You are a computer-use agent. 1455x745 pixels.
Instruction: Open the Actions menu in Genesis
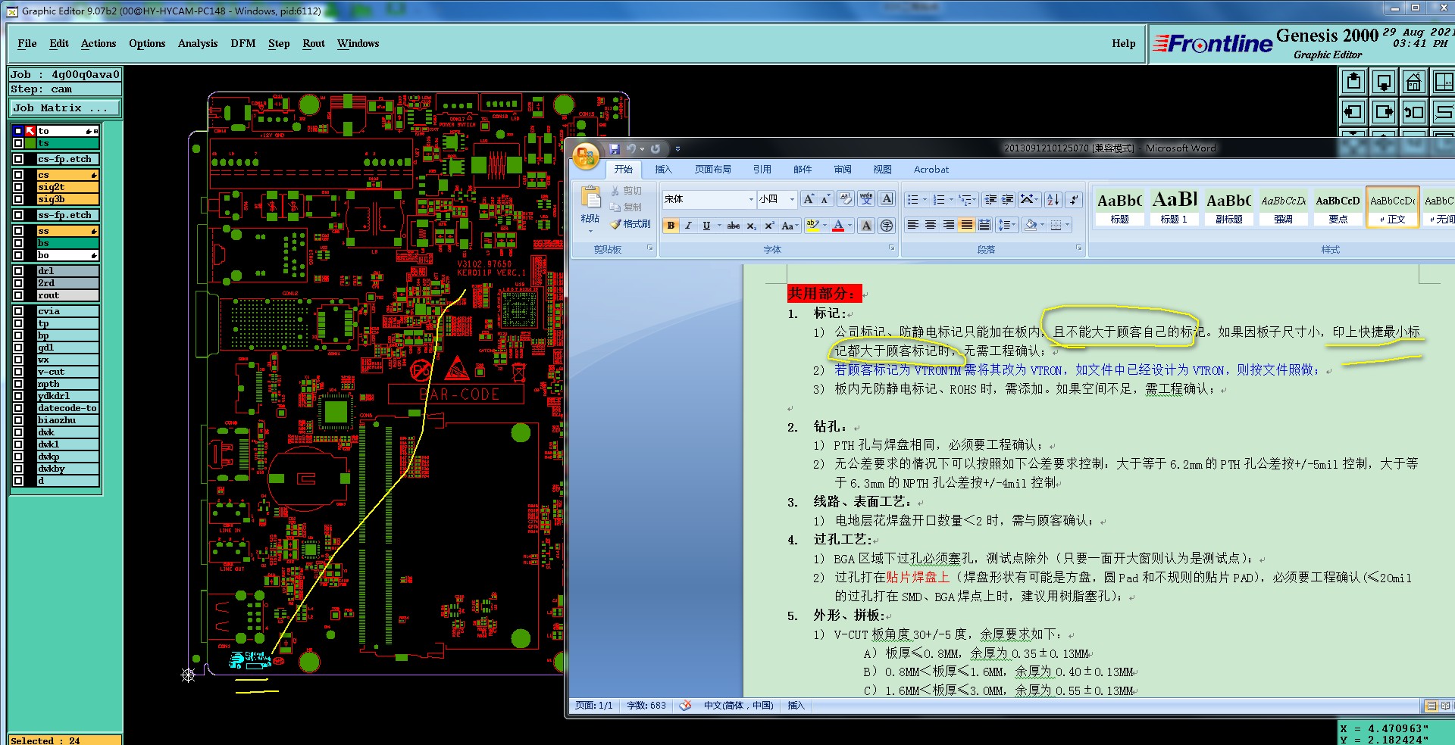click(99, 44)
